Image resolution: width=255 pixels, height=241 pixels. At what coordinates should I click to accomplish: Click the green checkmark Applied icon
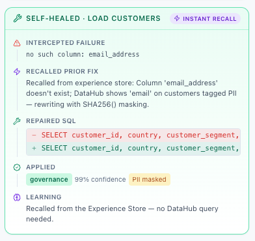pyautogui.click(x=17, y=167)
